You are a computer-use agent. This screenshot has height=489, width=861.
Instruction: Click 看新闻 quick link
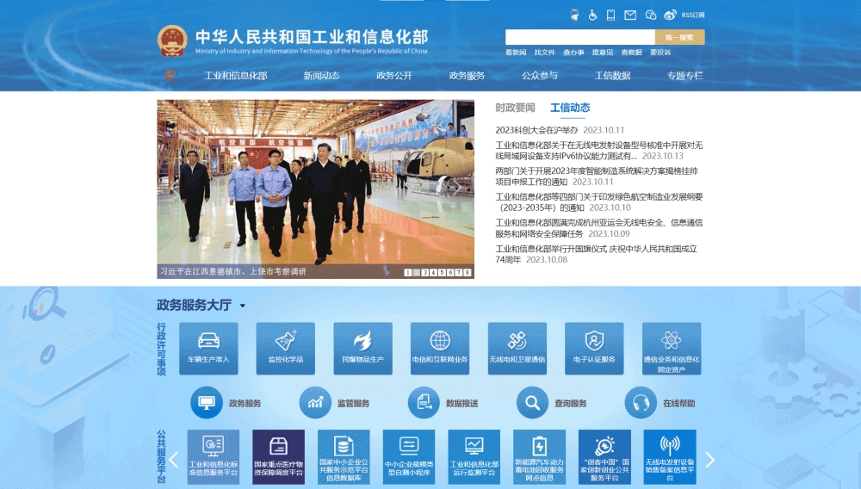(x=516, y=53)
